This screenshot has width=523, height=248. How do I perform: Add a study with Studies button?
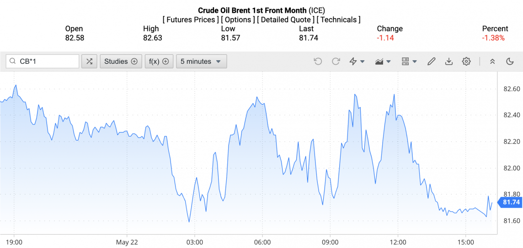click(x=121, y=62)
